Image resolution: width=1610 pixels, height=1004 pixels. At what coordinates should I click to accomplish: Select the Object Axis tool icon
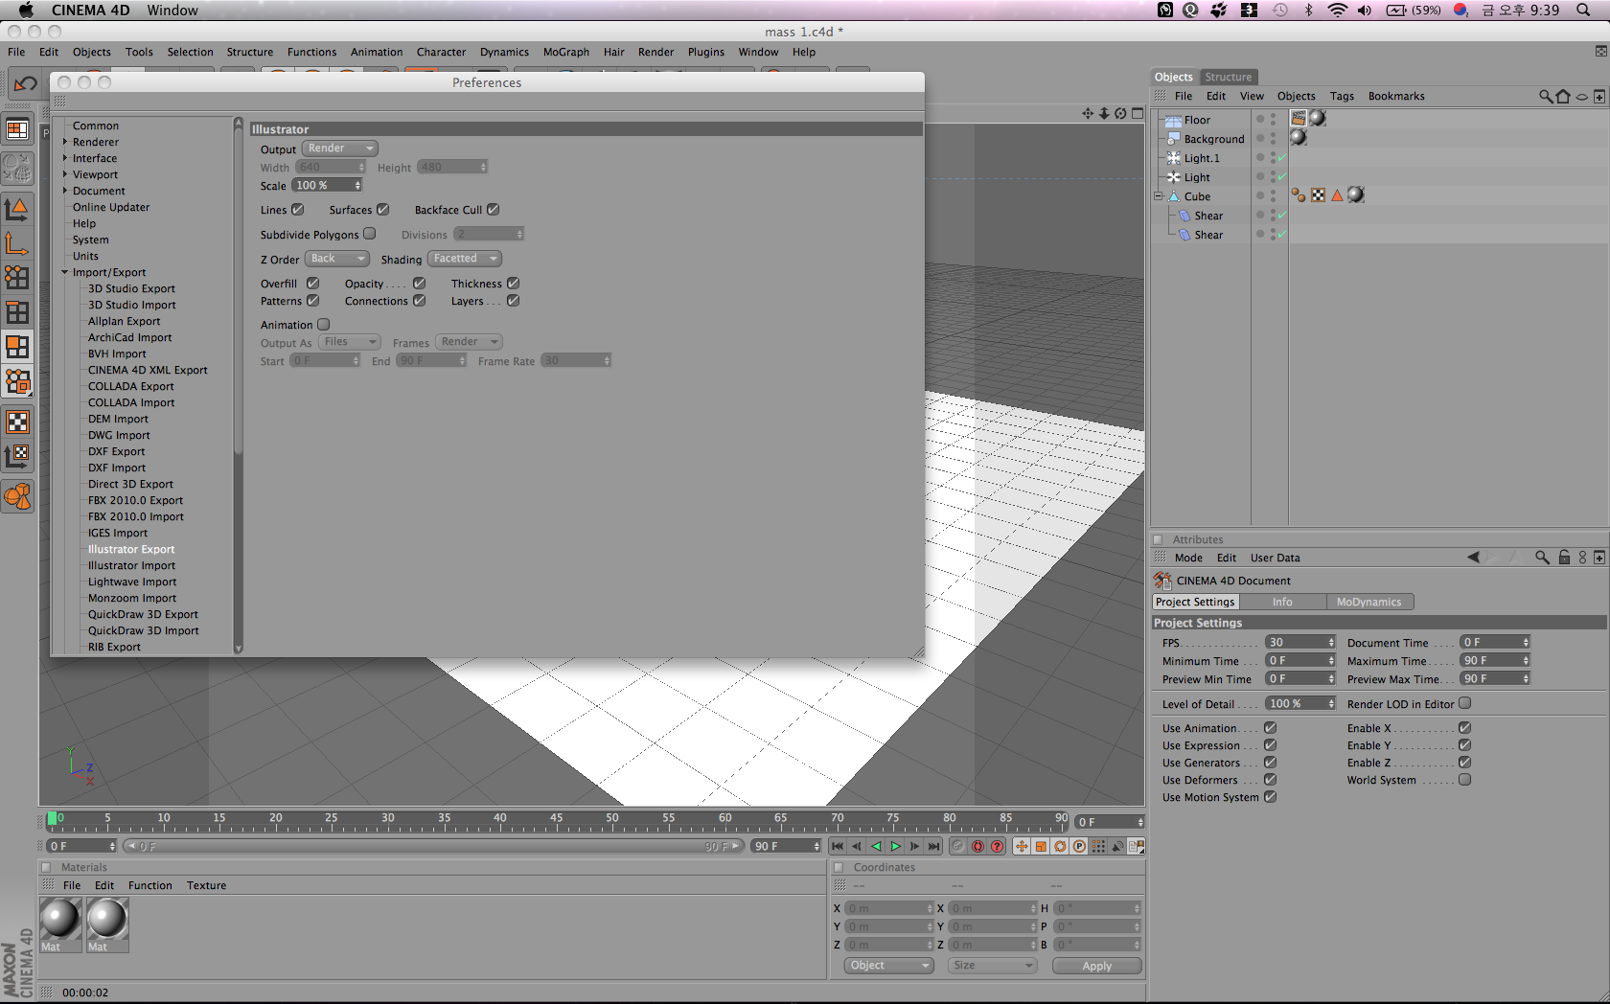[x=17, y=243]
